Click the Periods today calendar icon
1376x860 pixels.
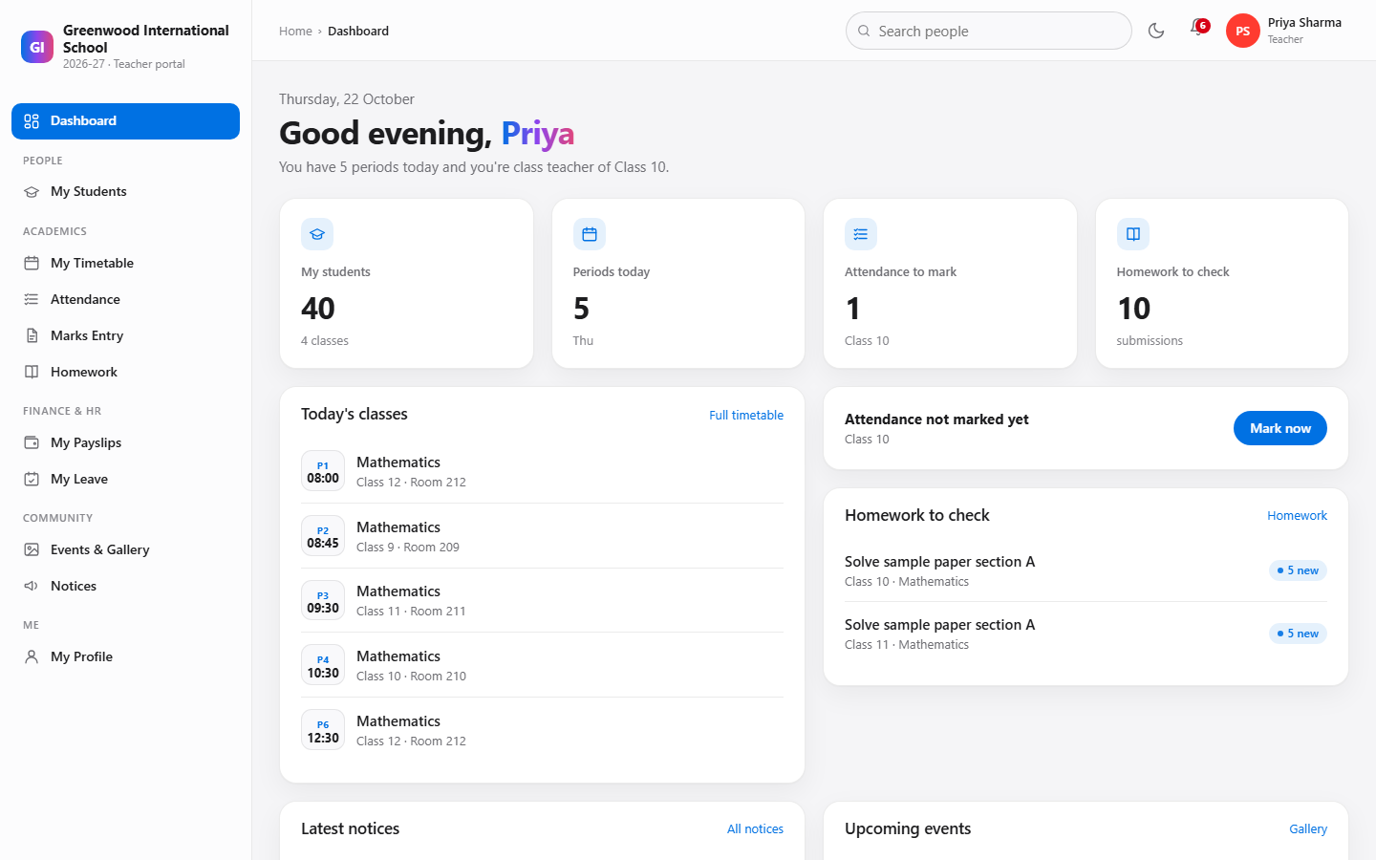pyautogui.click(x=590, y=234)
